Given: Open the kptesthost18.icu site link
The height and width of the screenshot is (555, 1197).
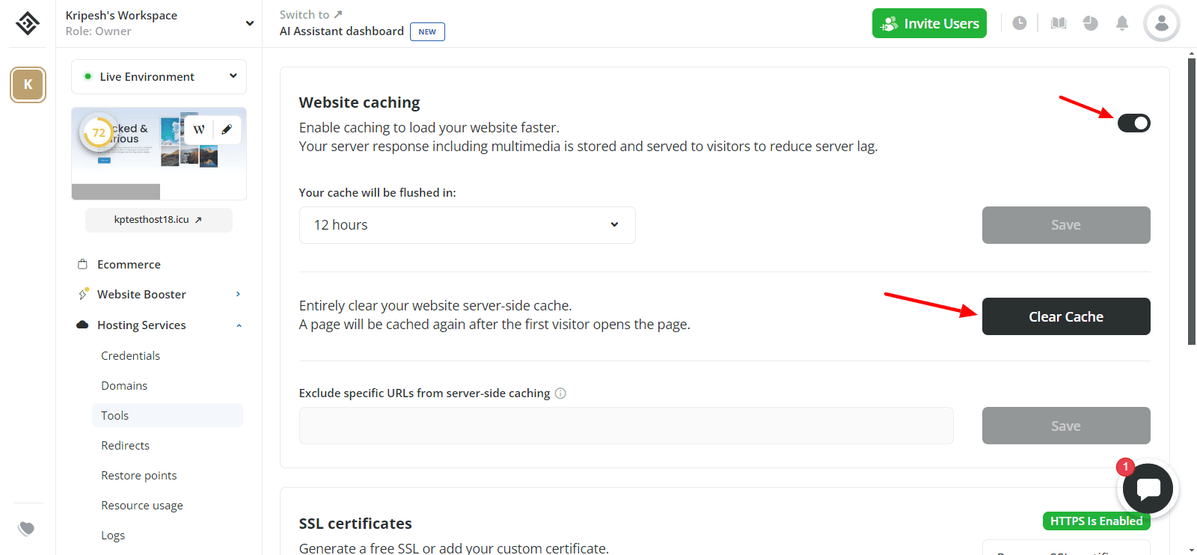Looking at the screenshot, I should pyautogui.click(x=158, y=220).
